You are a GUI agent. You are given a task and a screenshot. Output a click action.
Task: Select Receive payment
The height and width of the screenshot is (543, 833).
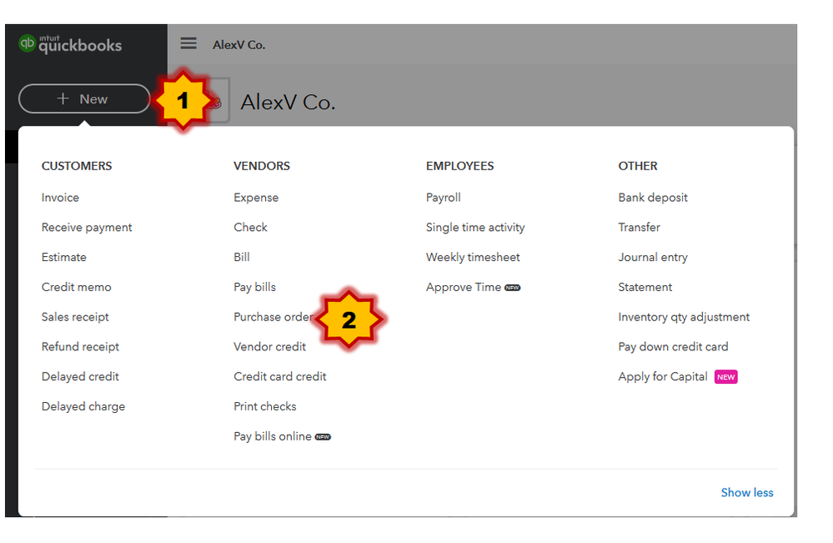coord(87,228)
